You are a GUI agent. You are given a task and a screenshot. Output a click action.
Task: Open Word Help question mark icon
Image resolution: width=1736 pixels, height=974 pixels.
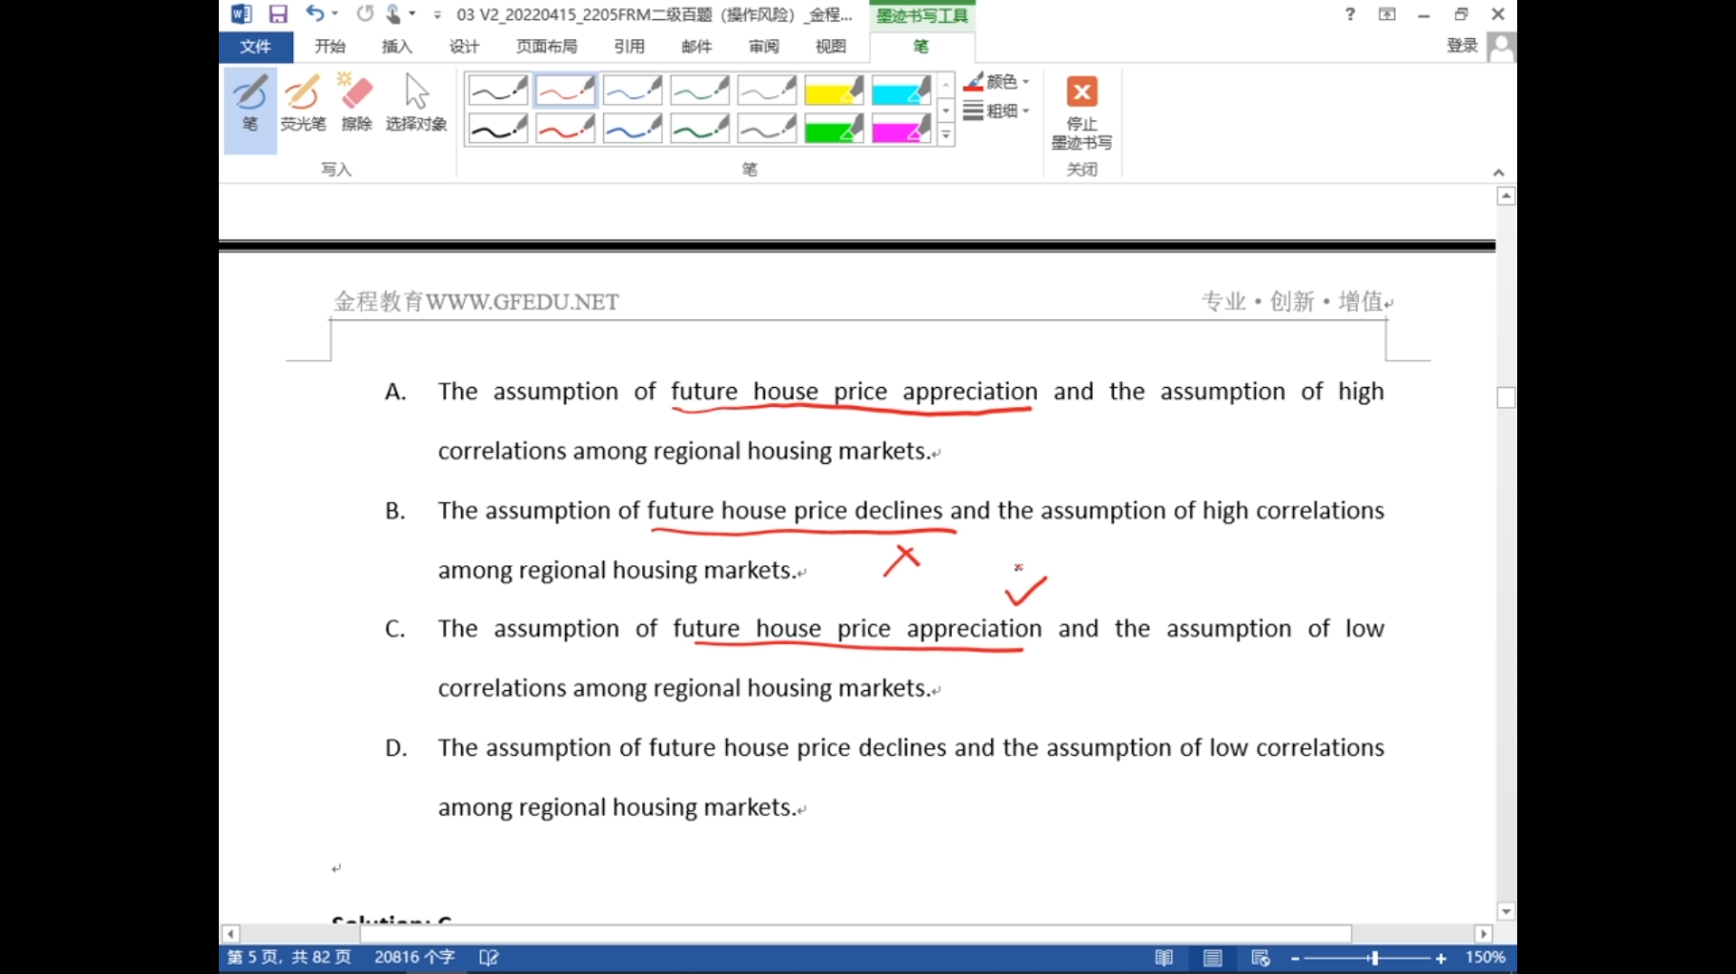[1350, 14]
